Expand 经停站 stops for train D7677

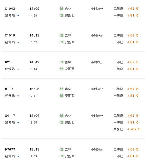(x=12, y=156)
